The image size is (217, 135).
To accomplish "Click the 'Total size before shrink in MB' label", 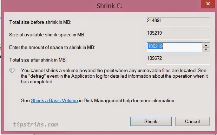I will [x=40, y=22].
